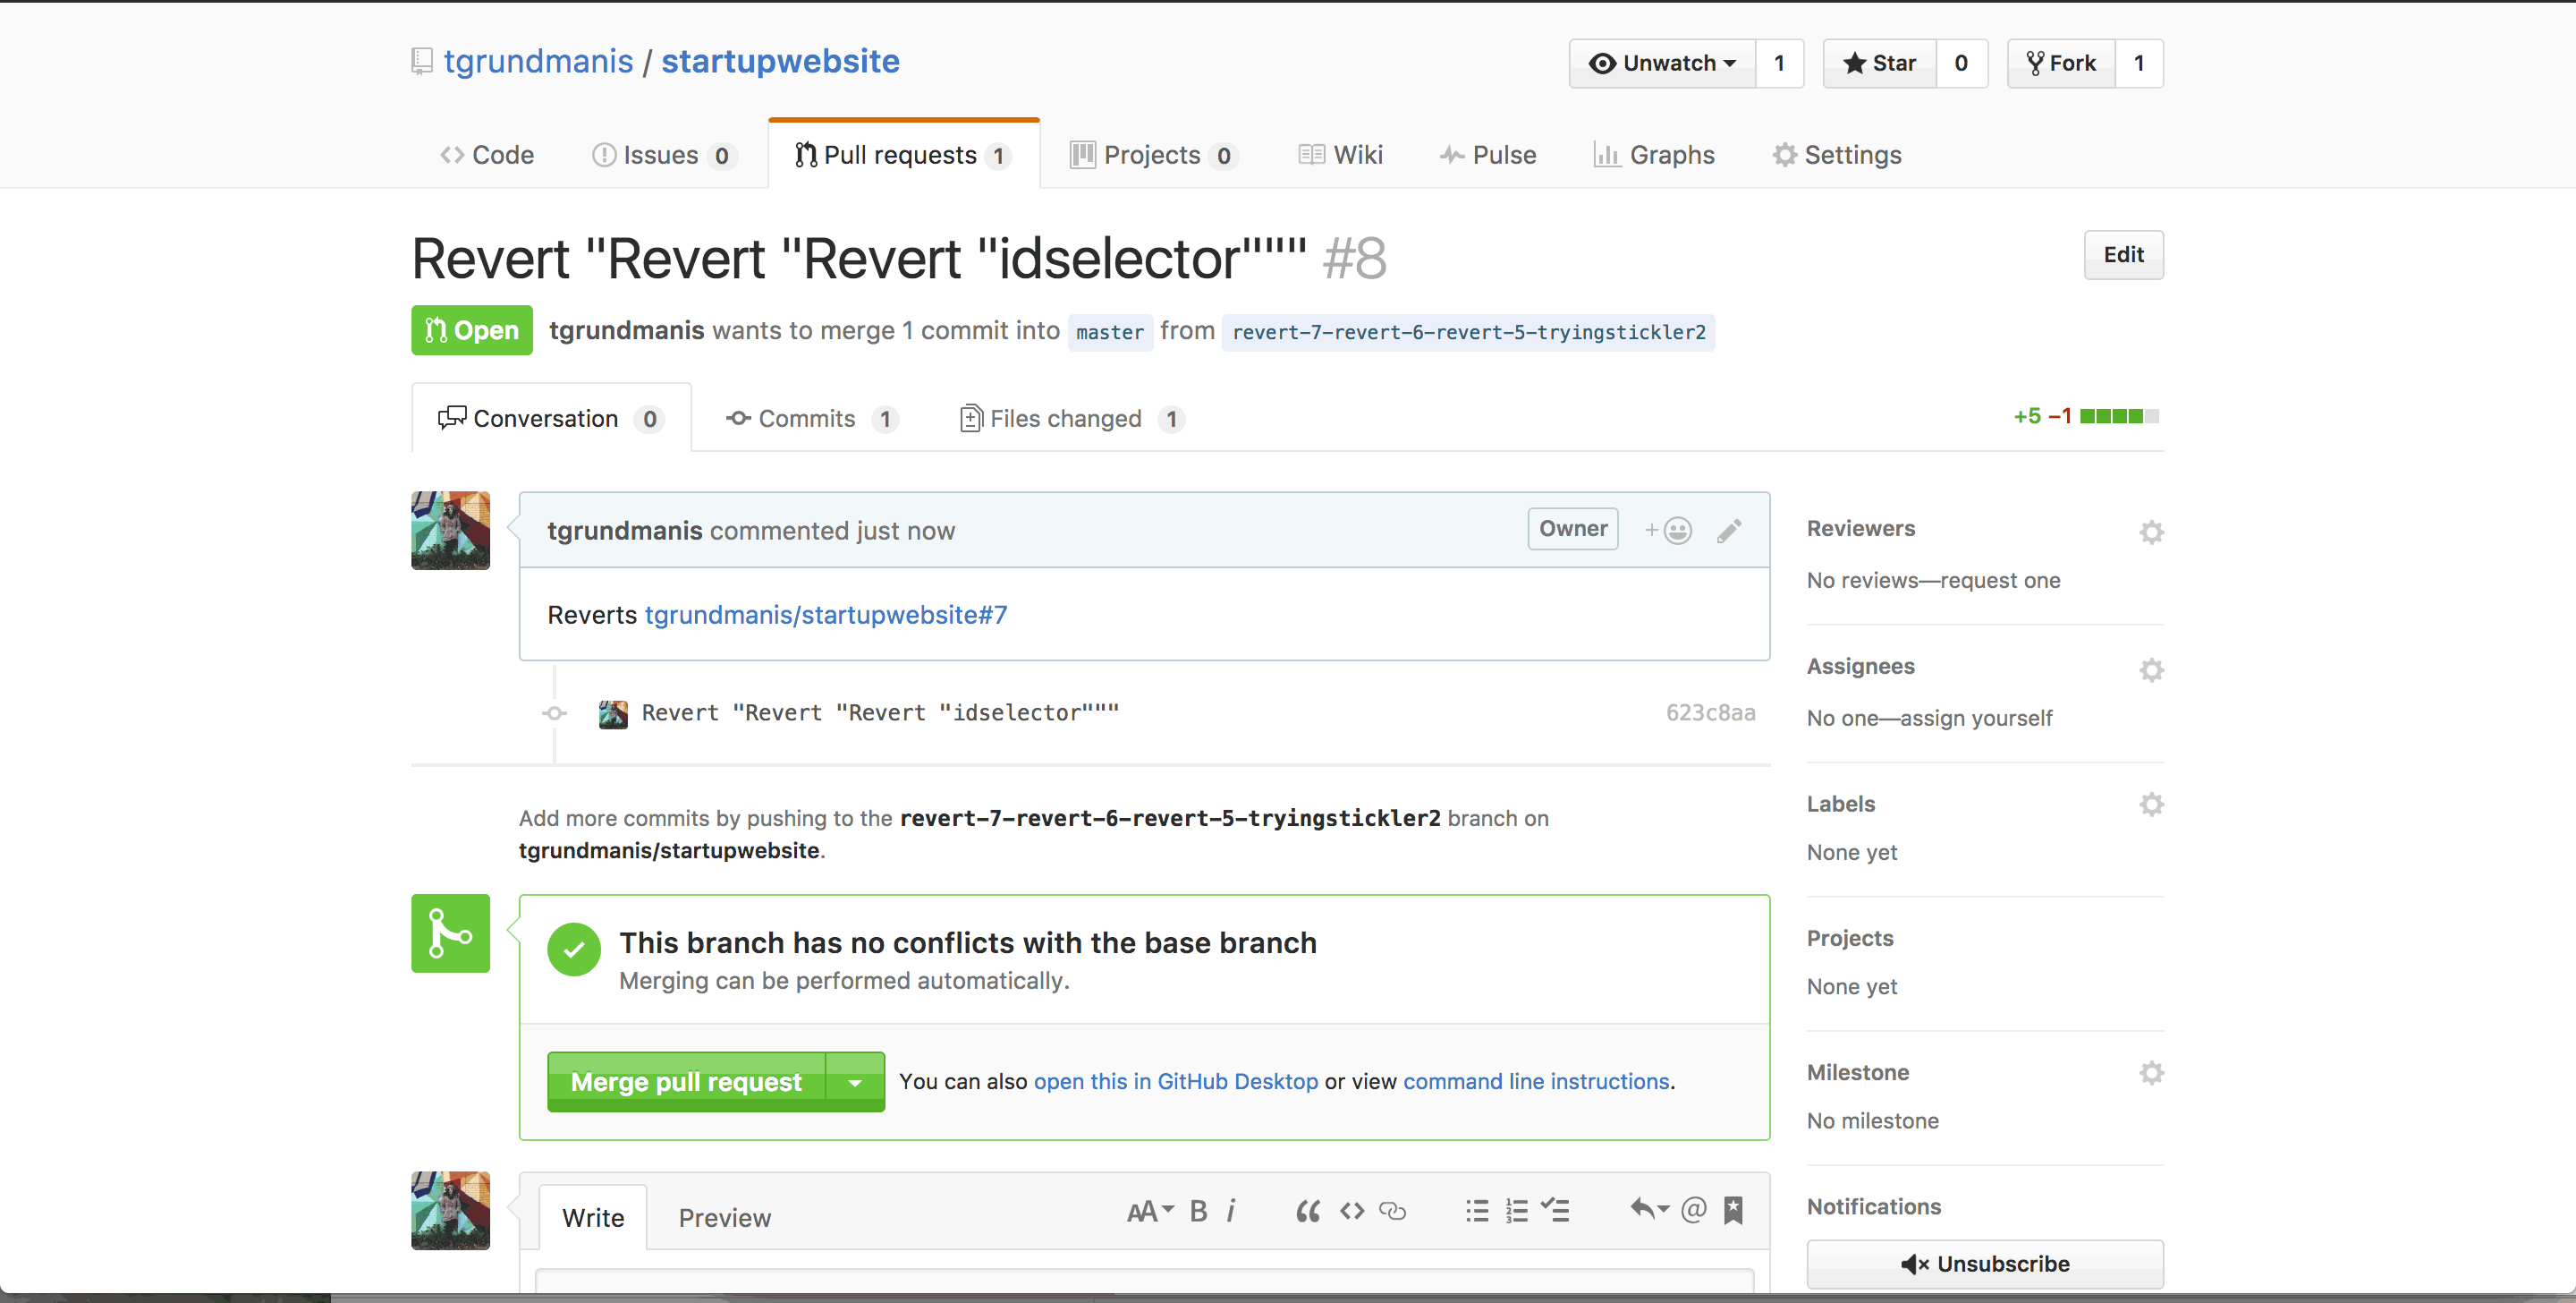Open the text size AA dropdown

[1150, 1211]
